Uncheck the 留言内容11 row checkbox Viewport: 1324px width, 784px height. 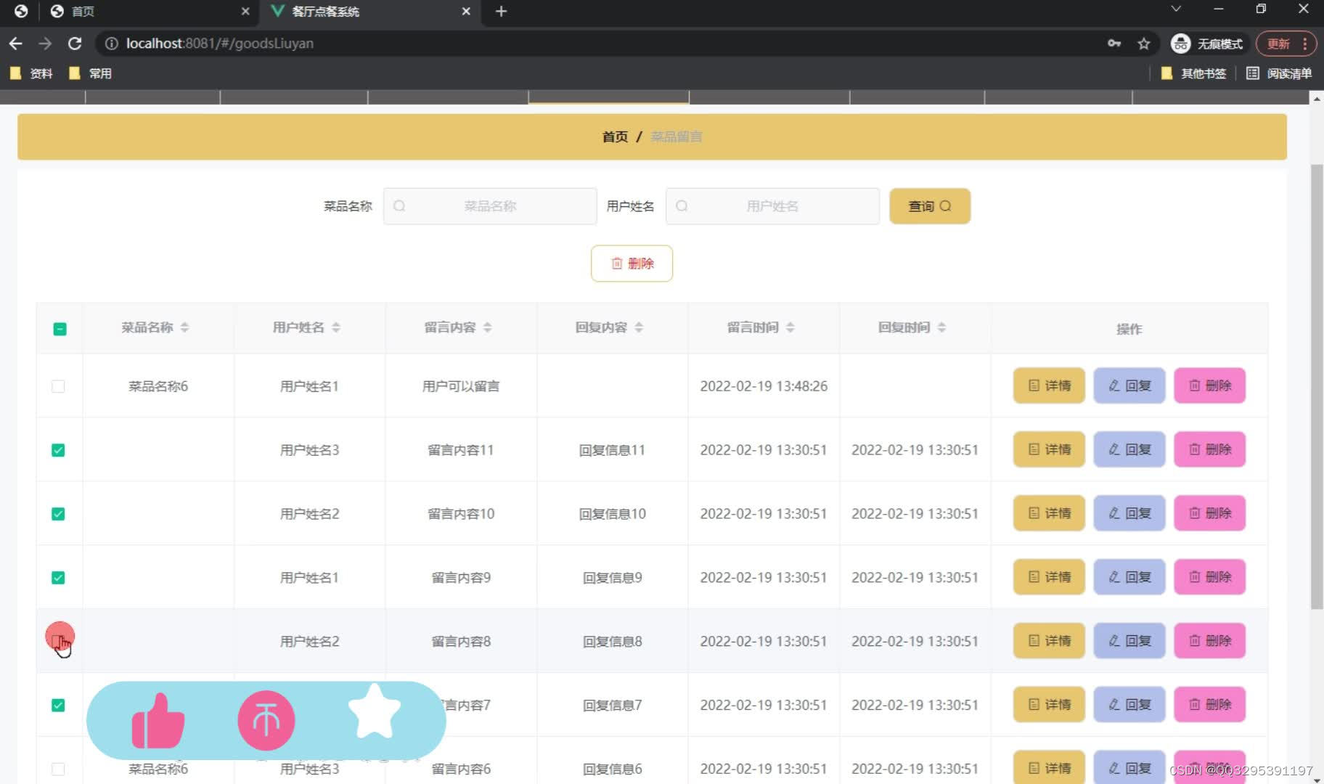(x=58, y=450)
